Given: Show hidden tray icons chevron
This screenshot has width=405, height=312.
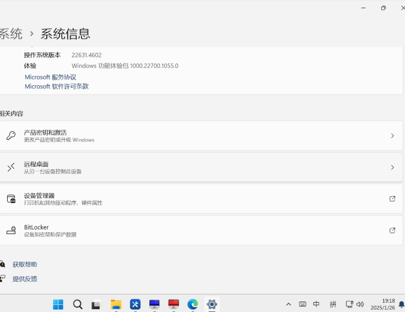Looking at the screenshot, I should (289, 304).
